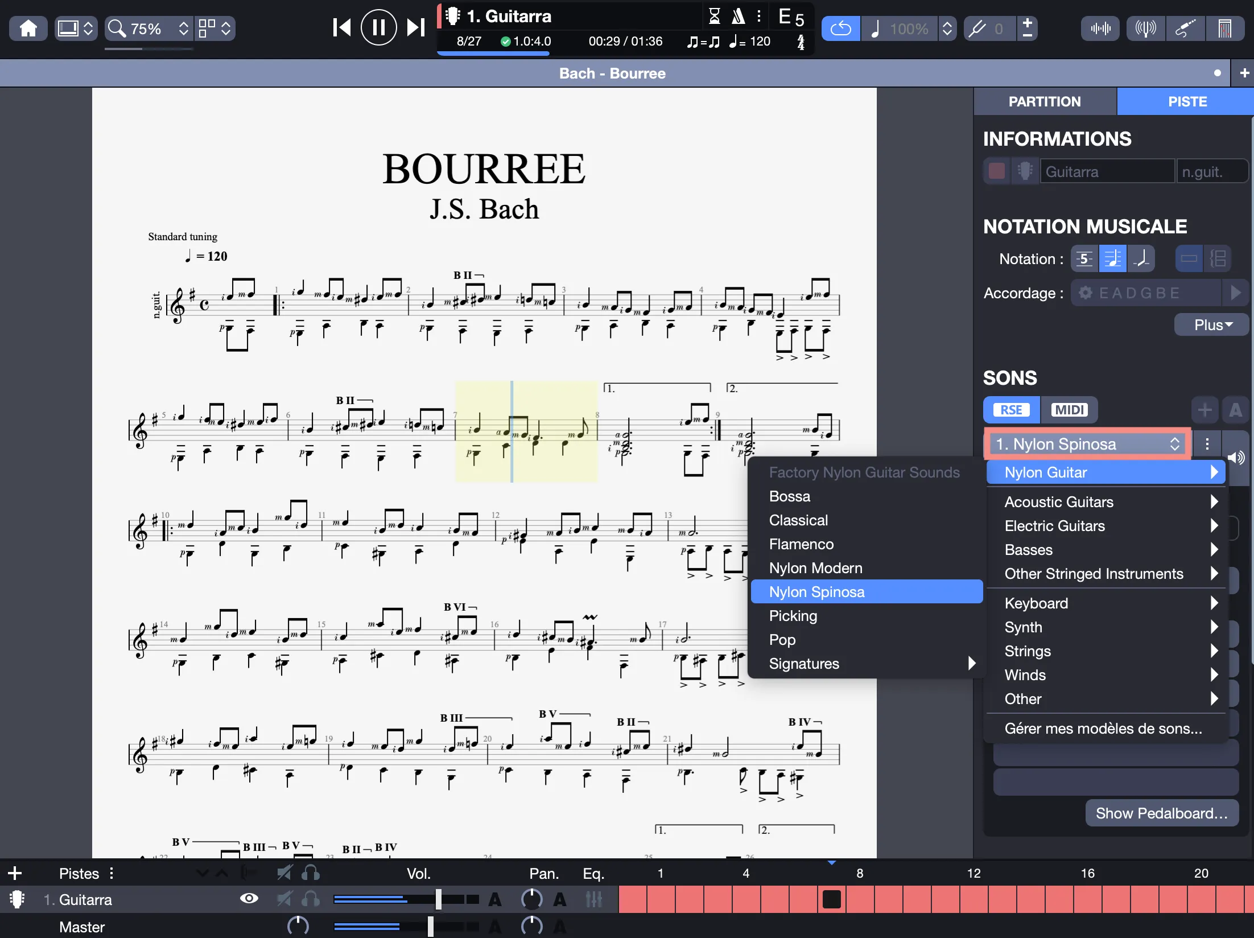Choose Nylon Modern from the sound list
Image resolution: width=1254 pixels, height=938 pixels.
[x=867, y=568]
